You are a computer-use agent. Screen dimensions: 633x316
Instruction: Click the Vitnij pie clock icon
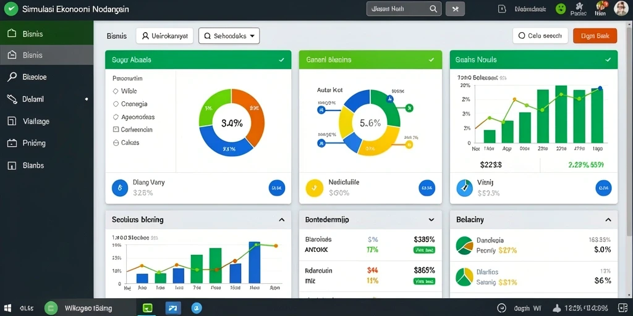point(465,188)
